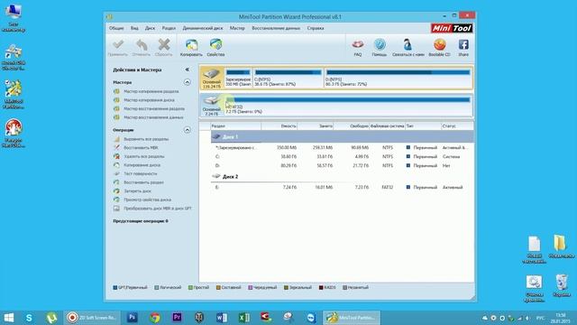Select the Диск 2 header row
This screenshot has height=325, width=577.
343,177
